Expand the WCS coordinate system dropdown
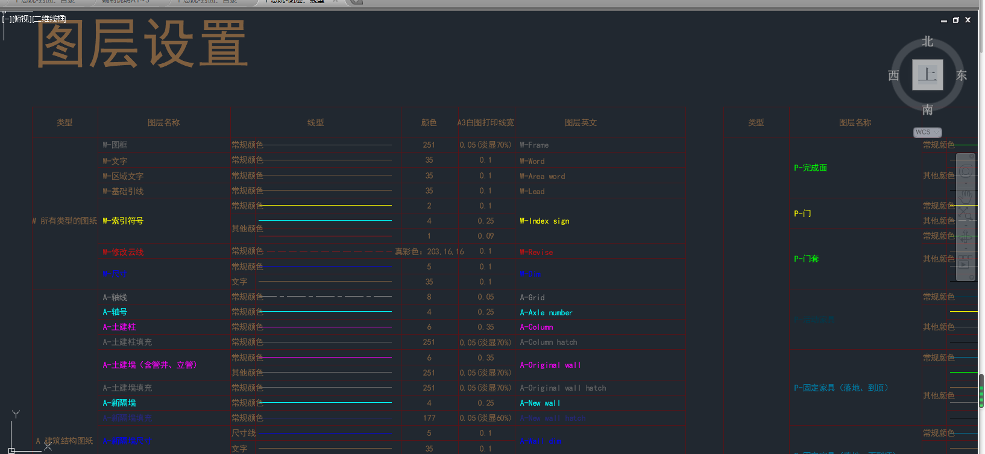 click(937, 132)
